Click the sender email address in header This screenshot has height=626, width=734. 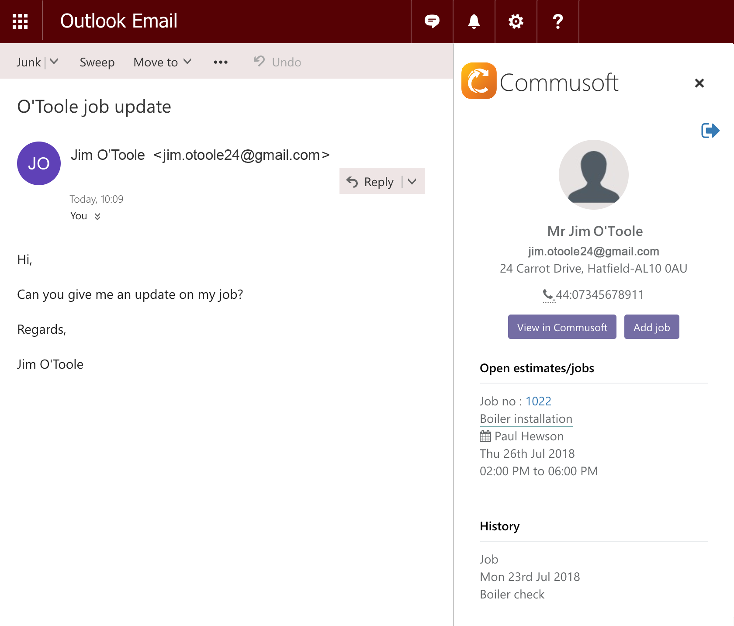241,155
